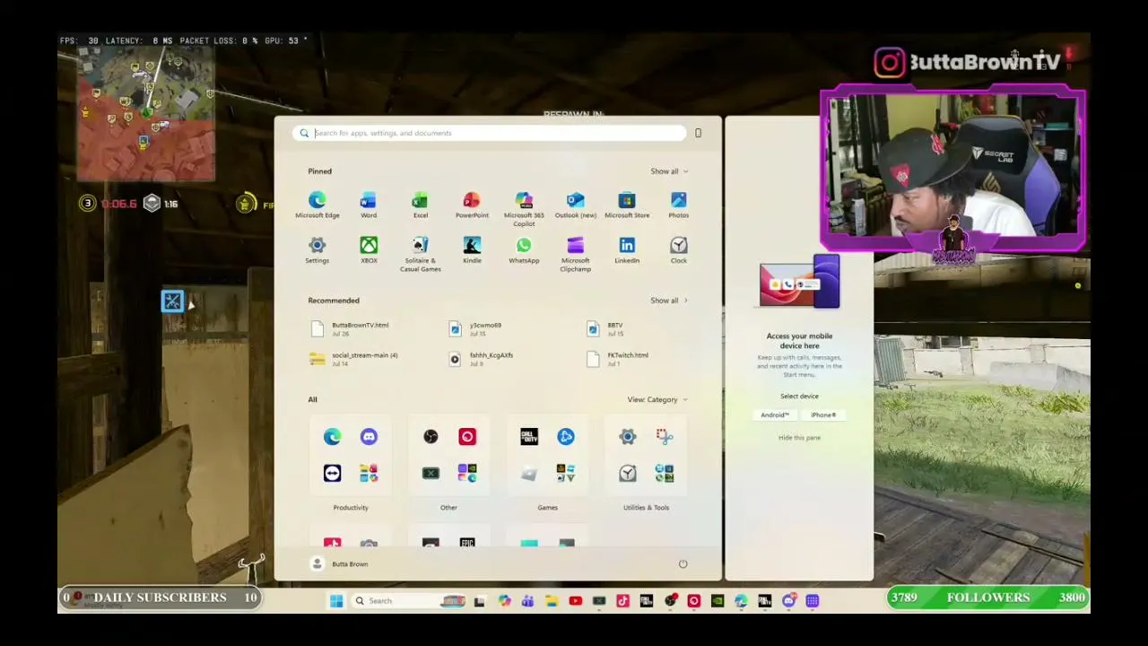Open social_stream-main (4) folder

coord(354,360)
